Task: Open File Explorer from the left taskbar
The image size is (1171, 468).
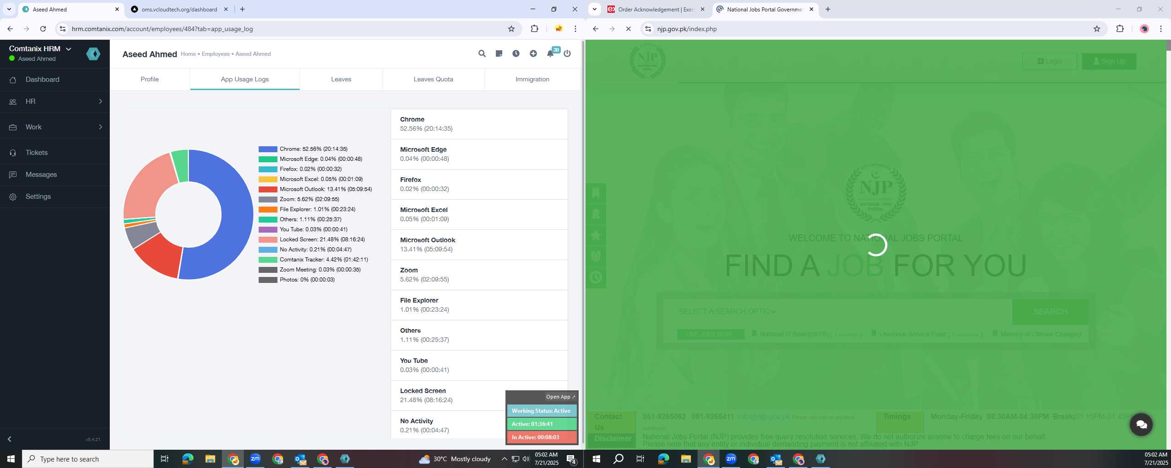Action: tap(210, 459)
